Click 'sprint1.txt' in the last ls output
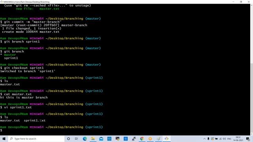The height and width of the screenshot is (142, 253). point(35,120)
